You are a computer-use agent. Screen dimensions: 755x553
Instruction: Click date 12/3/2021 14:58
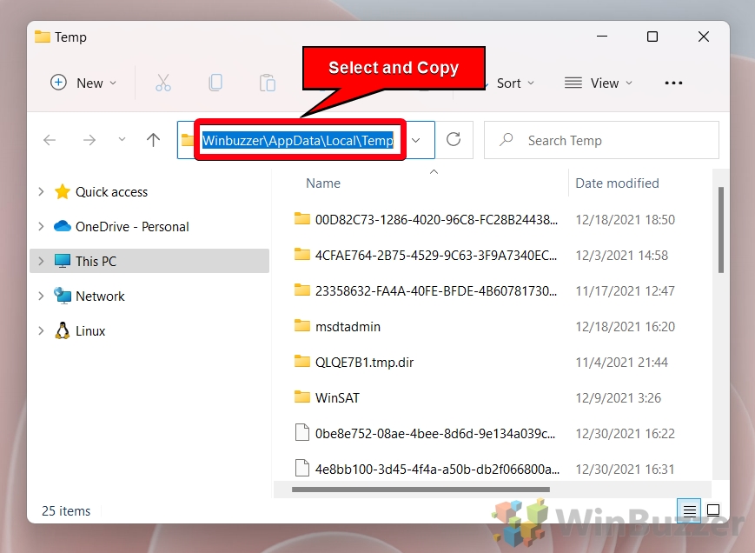(x=621, y=256)
